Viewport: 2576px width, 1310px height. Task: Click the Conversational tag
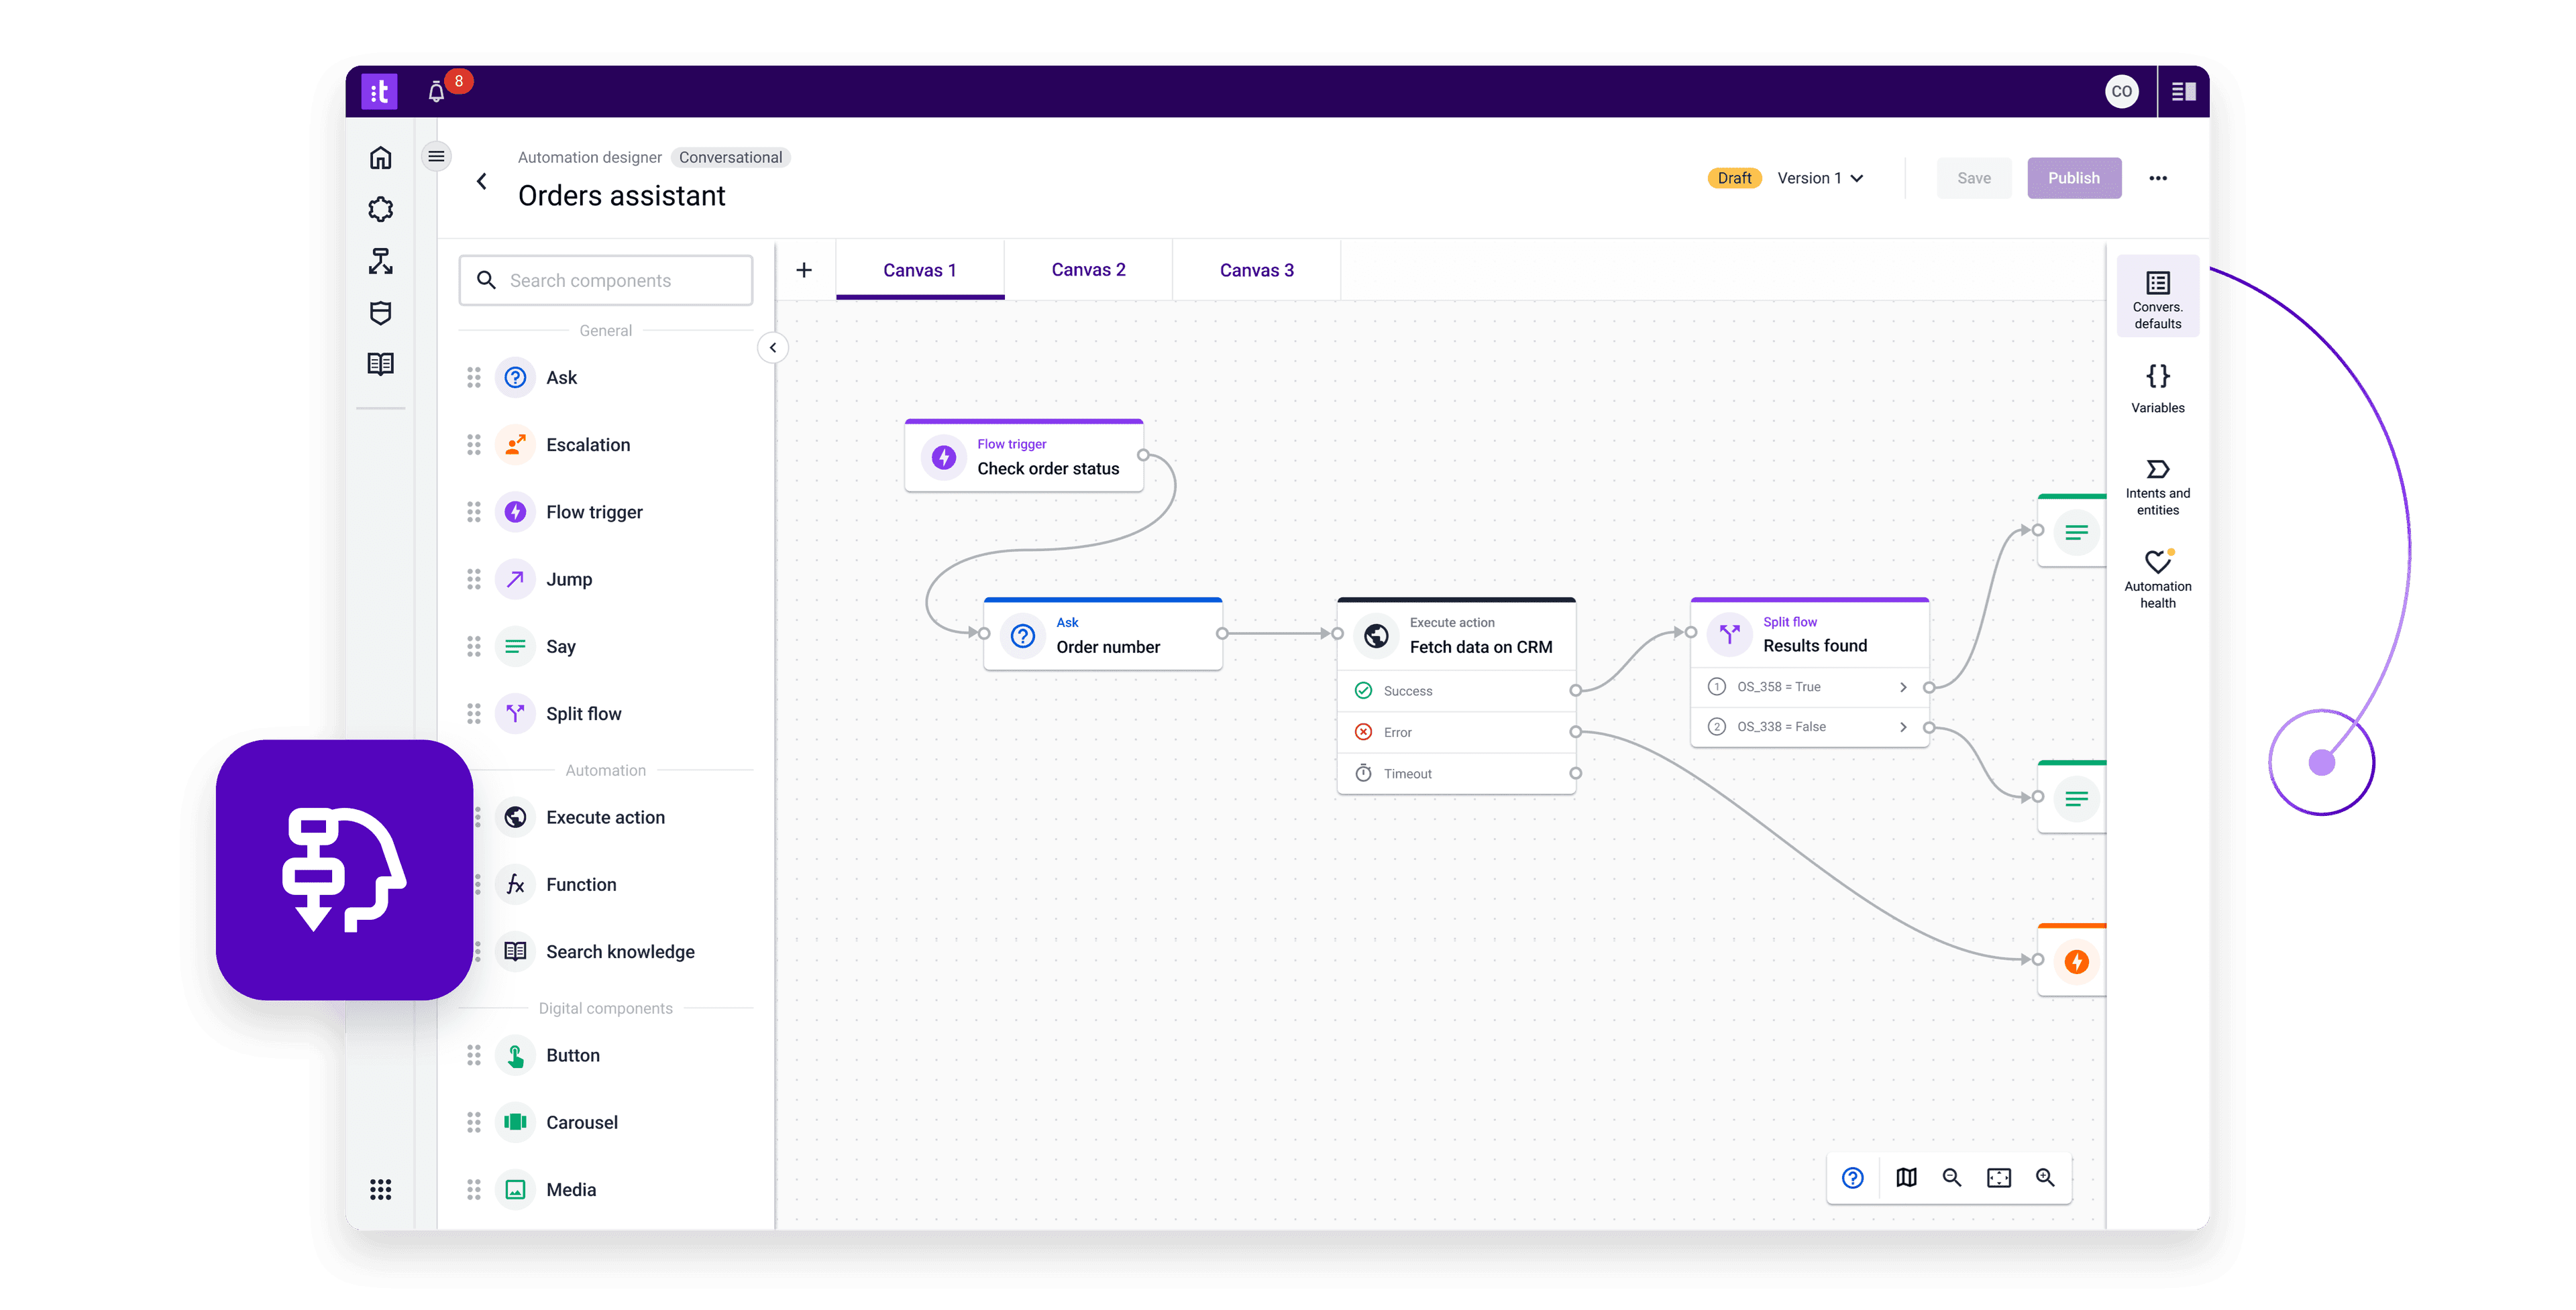tap(730, 158)
